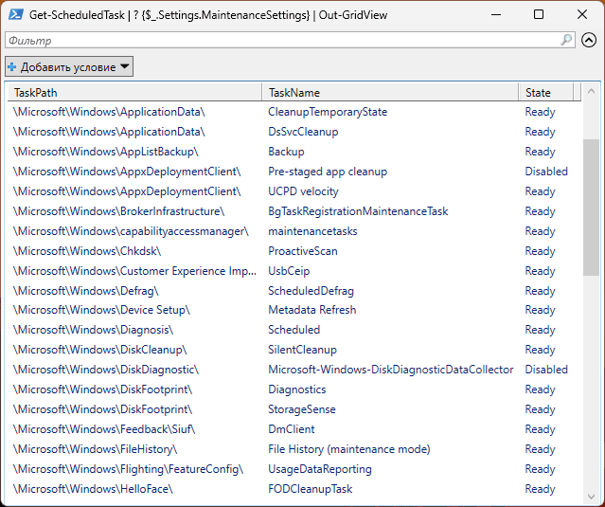Viewport: 605px width, 507px height.
Task: Select the CleanupTemporaryState task row
Action: click(x=294, y=112)
